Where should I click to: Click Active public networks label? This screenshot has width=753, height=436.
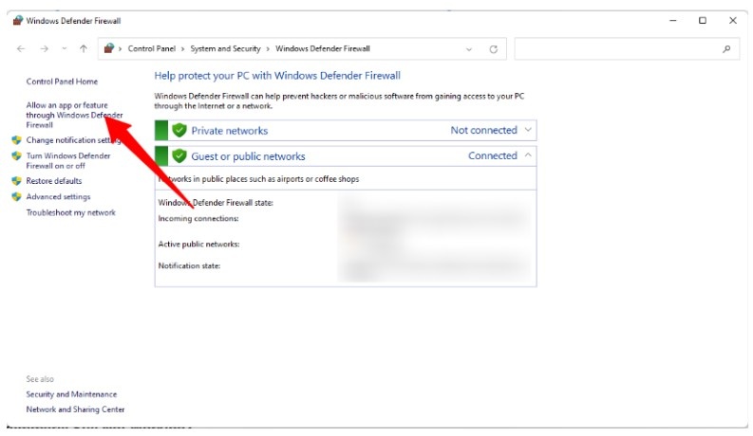pyautogui.click(x=198, y=245)
